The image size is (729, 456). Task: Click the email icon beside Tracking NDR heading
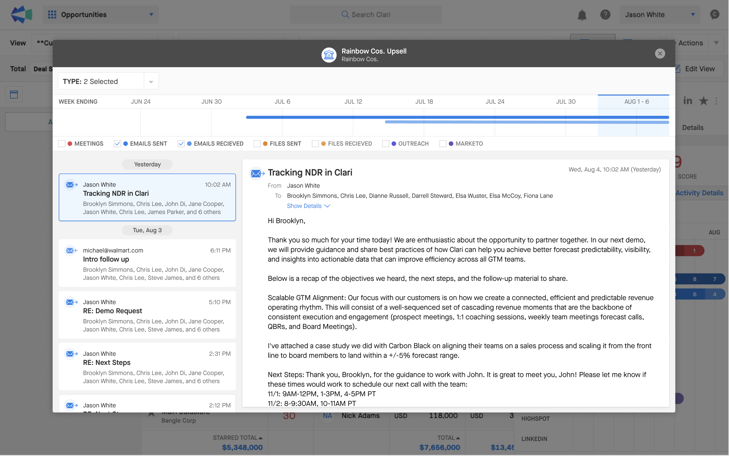point(257,174)
